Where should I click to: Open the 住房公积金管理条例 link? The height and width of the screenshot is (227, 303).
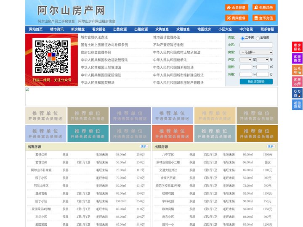[x=96, y=52]
